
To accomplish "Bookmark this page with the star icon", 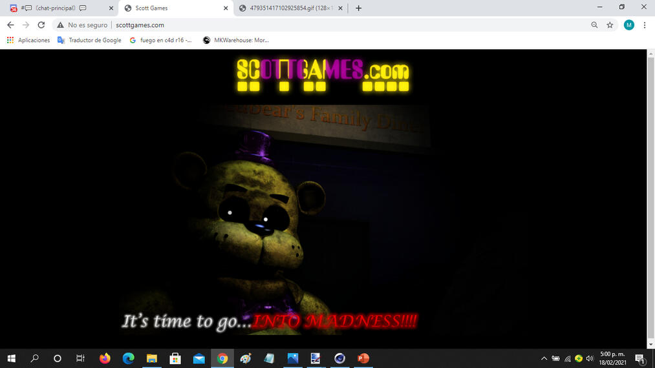I will pos(610,25).
